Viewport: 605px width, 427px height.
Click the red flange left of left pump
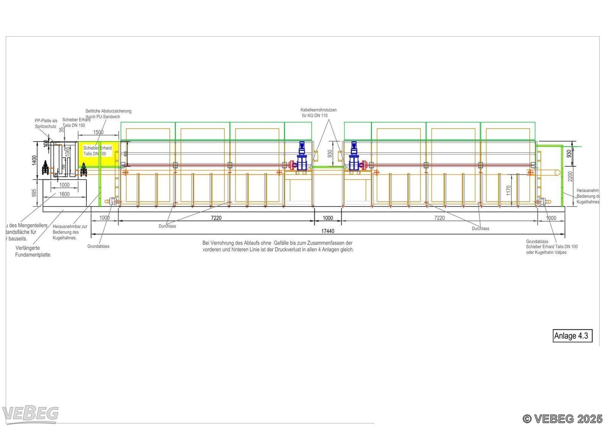[x=292, y=165]
